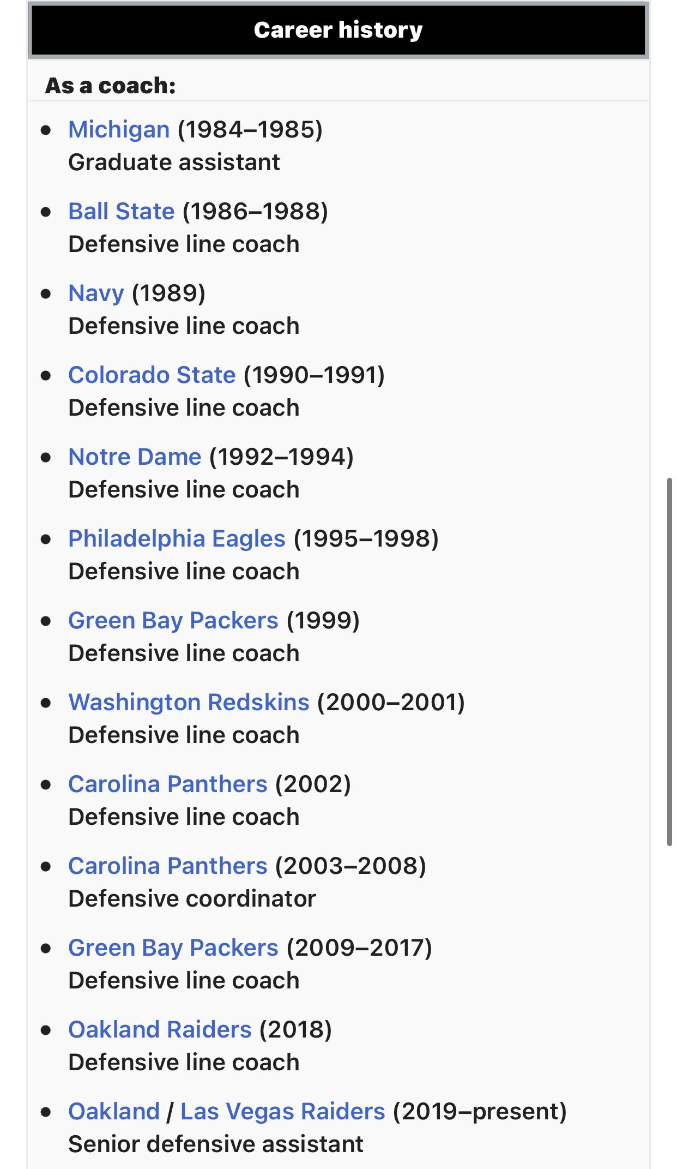Viewport: 677px width, 1169px height.
Task: Open the Michigan link
Action: (119, 130)
